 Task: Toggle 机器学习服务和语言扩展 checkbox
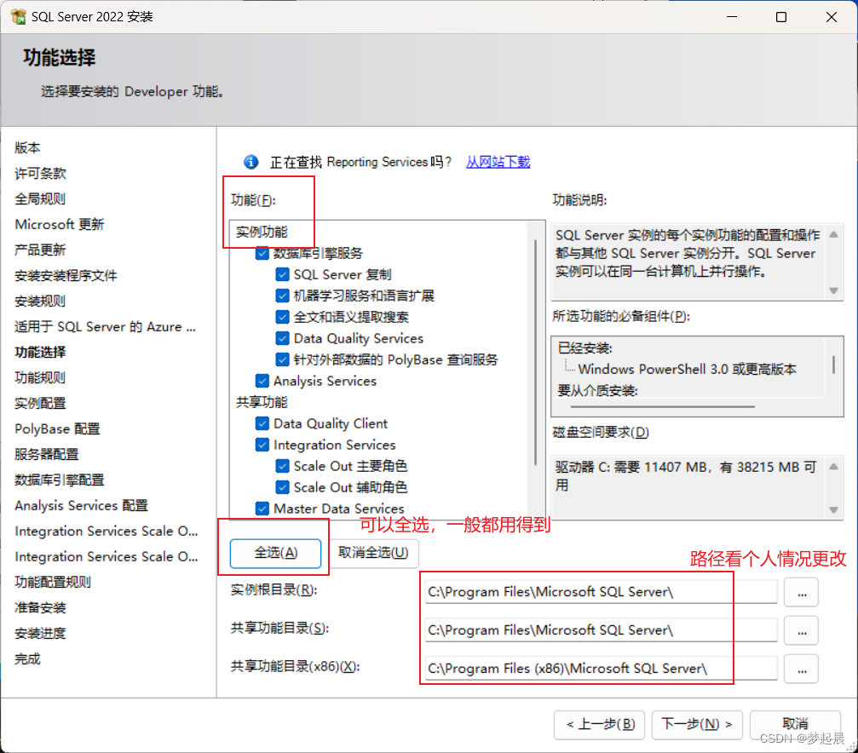282,296
